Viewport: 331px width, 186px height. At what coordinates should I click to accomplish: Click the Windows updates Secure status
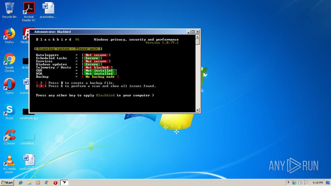tap(92, 64)
